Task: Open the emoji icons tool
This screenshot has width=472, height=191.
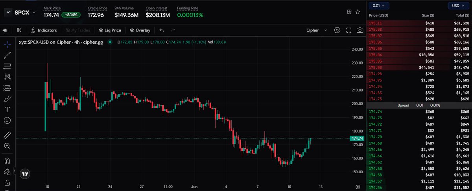Action: point(7,121)
